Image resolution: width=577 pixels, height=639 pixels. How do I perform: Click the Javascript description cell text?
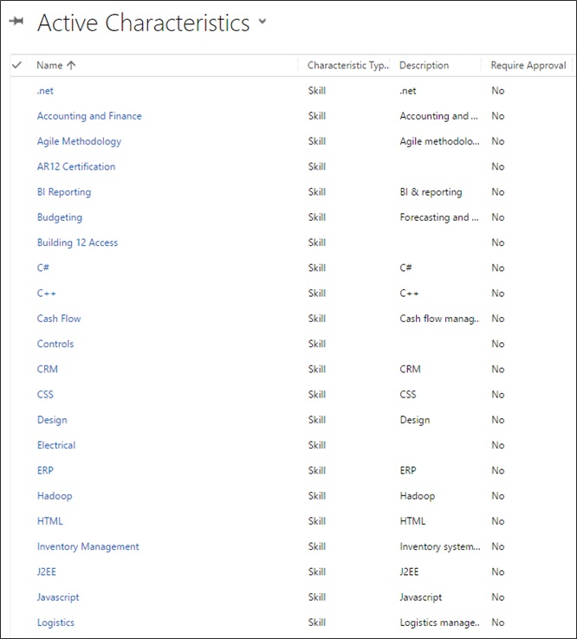(421, 597)
